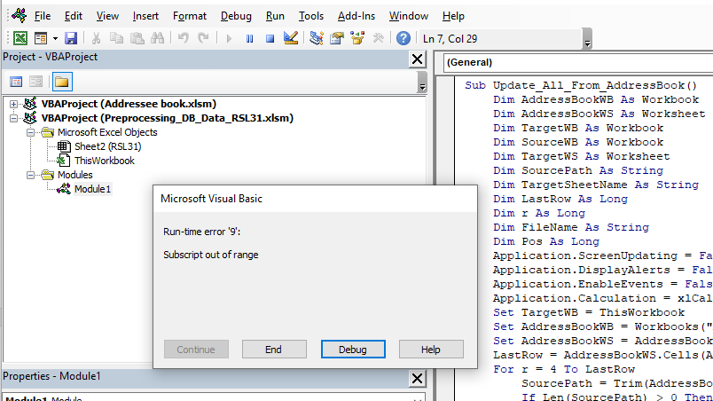Click the Undo arrow icon
The image size is (713, 401).
(x=184, y=38)
